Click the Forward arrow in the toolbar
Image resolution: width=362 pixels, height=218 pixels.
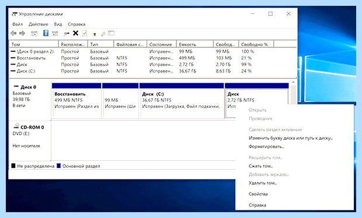point(22,33)
